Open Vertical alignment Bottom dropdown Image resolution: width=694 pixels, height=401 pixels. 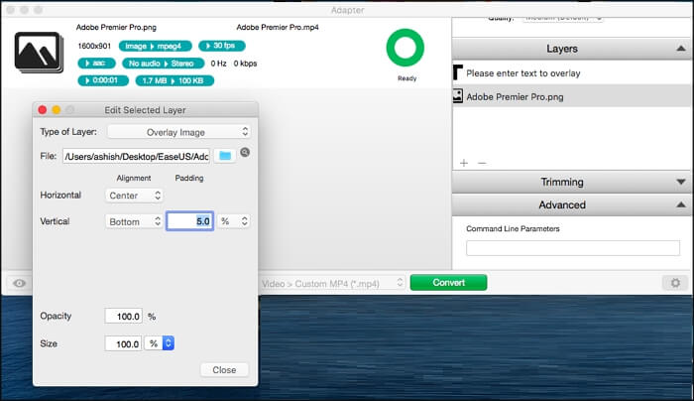click(x=134, y=221)
